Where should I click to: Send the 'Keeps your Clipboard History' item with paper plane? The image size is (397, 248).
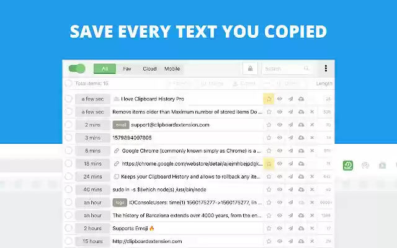[x=290, y=176]
